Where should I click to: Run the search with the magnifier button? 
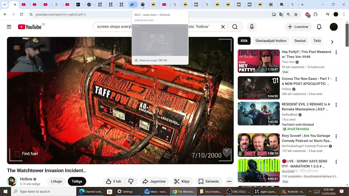(235, 27)
